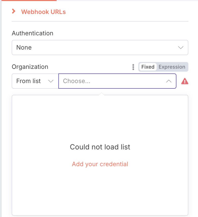This screenshot has height=217, width=198.
Task: Click the red warning triangle icon
Action: (x=185, y=81)
